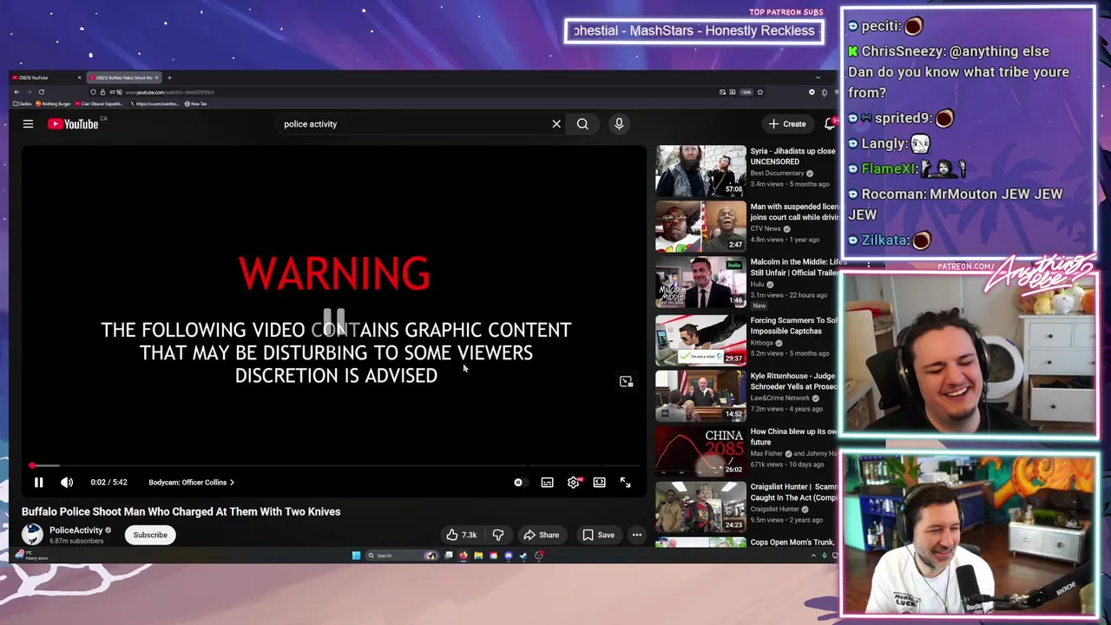Subscribe to PoliceActivity

click(x=150, y=535)
